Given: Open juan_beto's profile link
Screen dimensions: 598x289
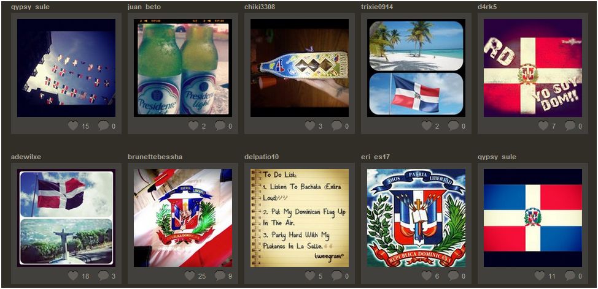Looking at the screenshot, I should click(x=144, y=7).
